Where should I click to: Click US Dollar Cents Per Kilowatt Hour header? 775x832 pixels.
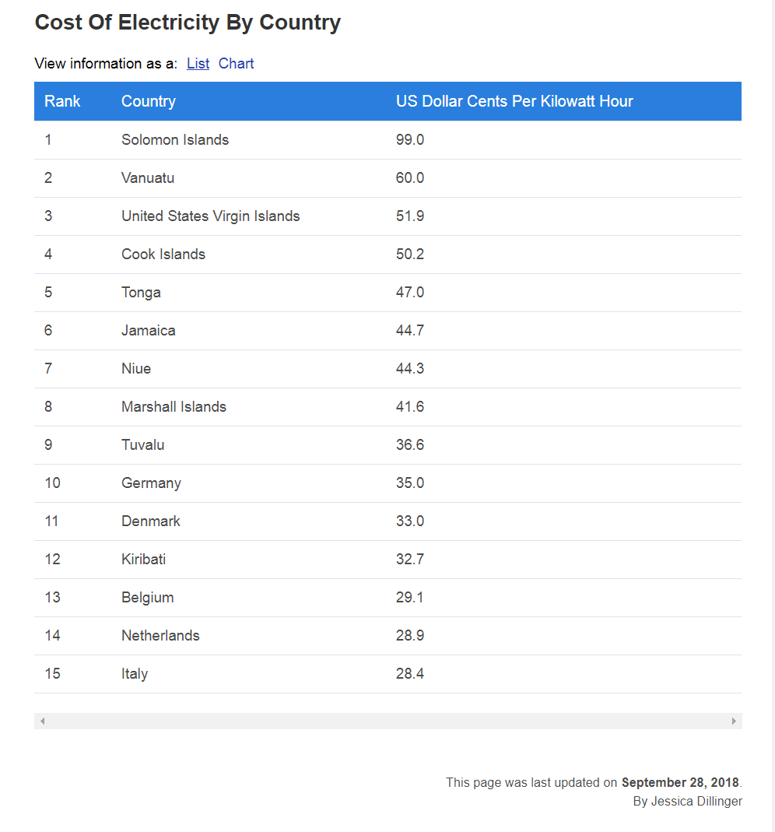tap(514, 101)
